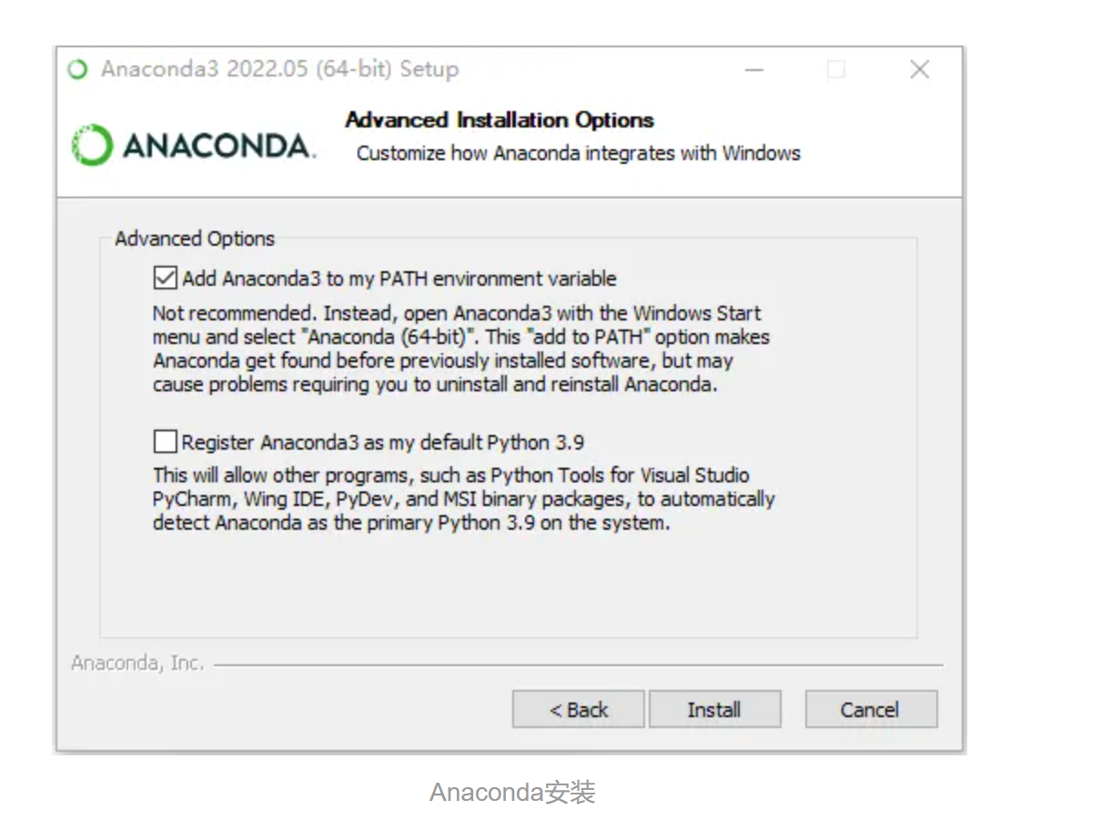Image resolution: width=1111 pixels, height=830 pixels.
Task: Click the 'Anaconda安装' caption under the image
Action: 512,793
